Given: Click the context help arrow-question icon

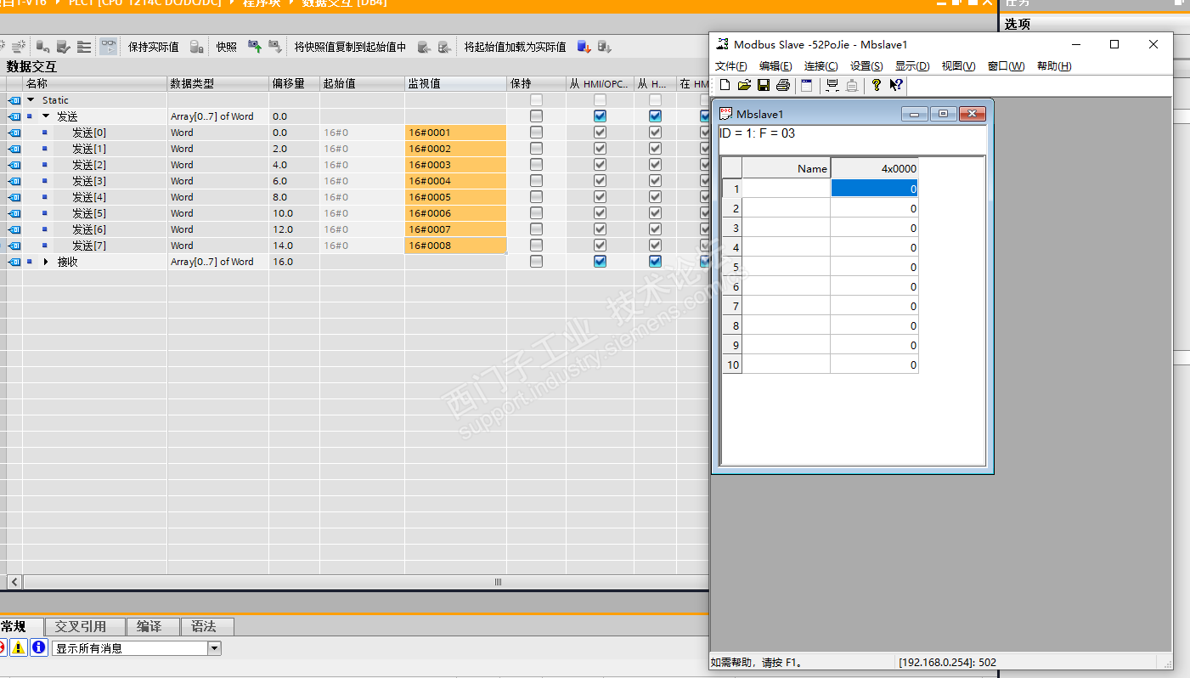Looking at the screenshot, I should 896,85.
